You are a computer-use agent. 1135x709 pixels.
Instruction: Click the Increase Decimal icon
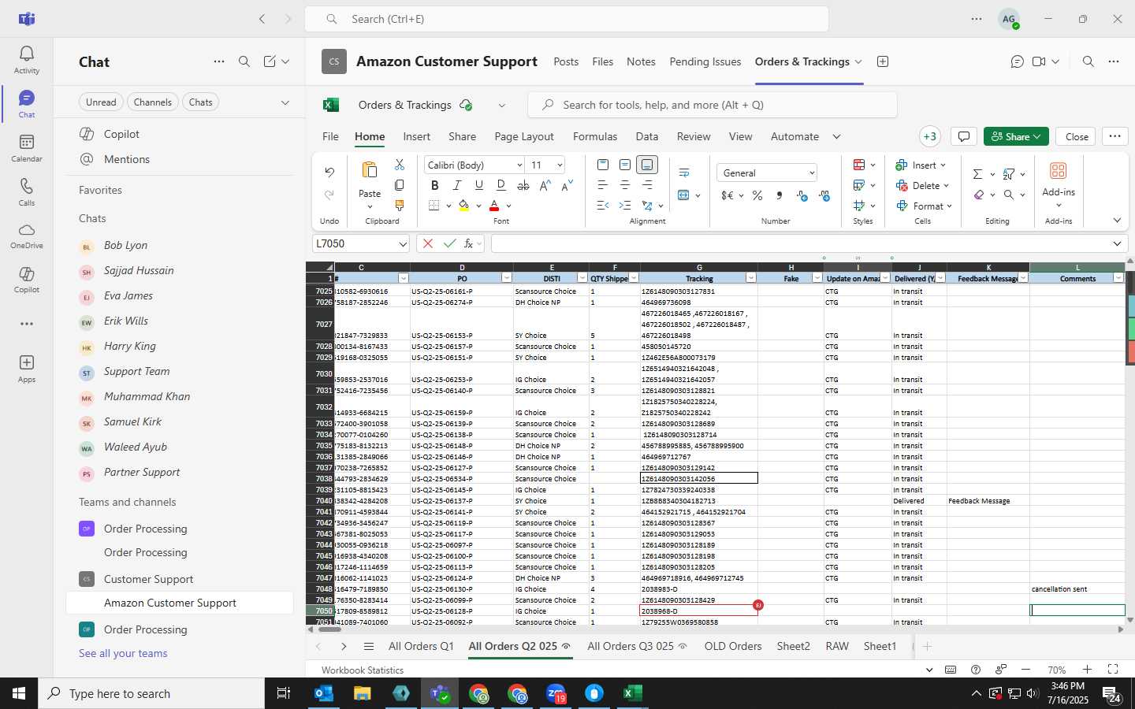pyautogui.click(x=802, y=195)
